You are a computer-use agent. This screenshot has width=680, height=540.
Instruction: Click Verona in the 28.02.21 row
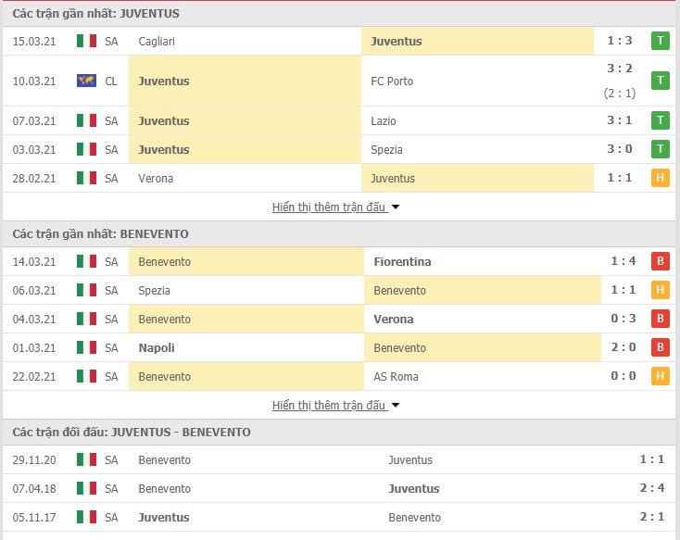click(156, 178)
